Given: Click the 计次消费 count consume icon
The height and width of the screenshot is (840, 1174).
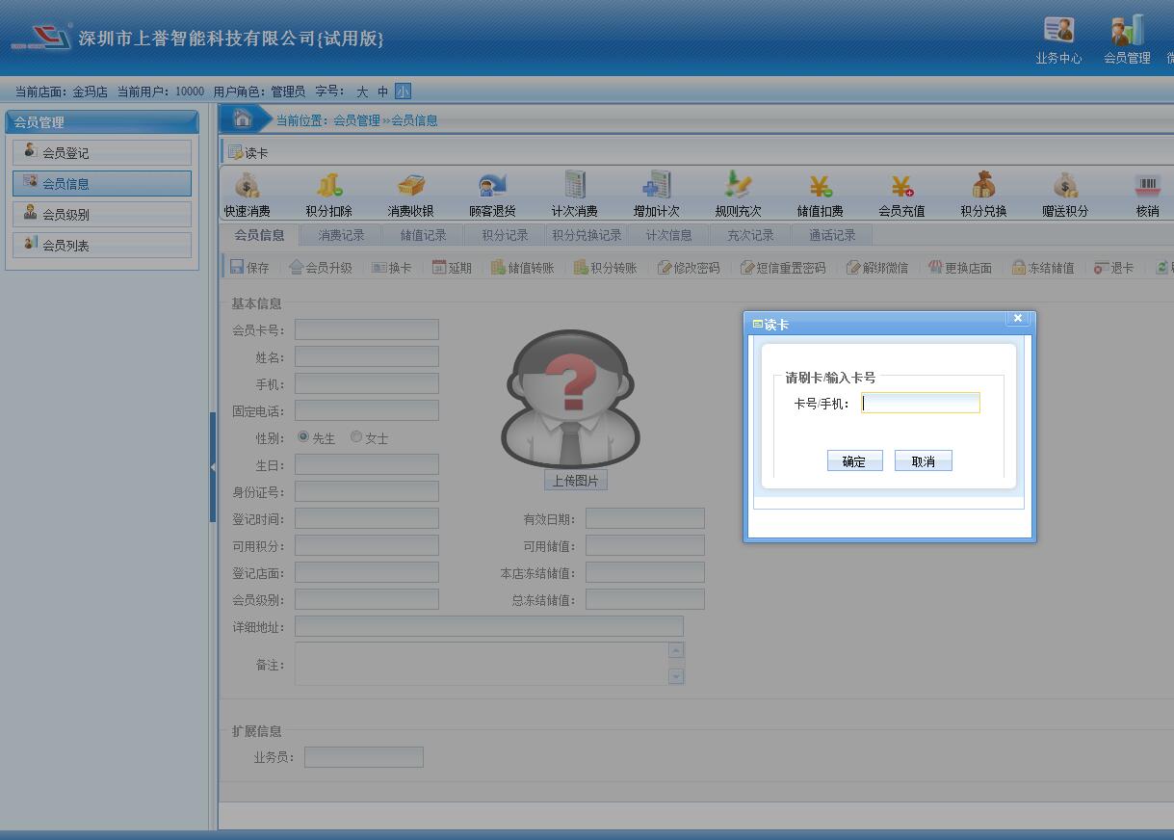Looking at the screenshot, I should (574, 186).
